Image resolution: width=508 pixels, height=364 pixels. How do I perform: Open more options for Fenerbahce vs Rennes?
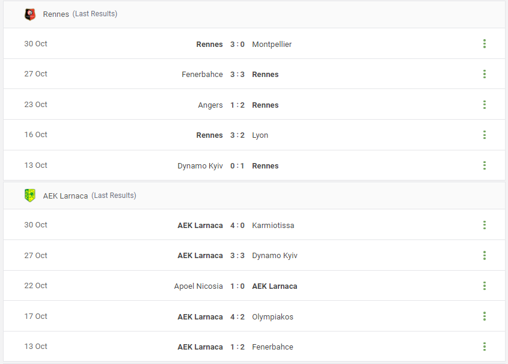pos(485,74)
